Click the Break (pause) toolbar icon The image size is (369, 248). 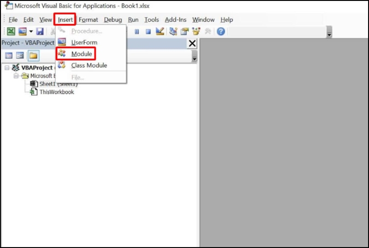[x=137, y=31]
